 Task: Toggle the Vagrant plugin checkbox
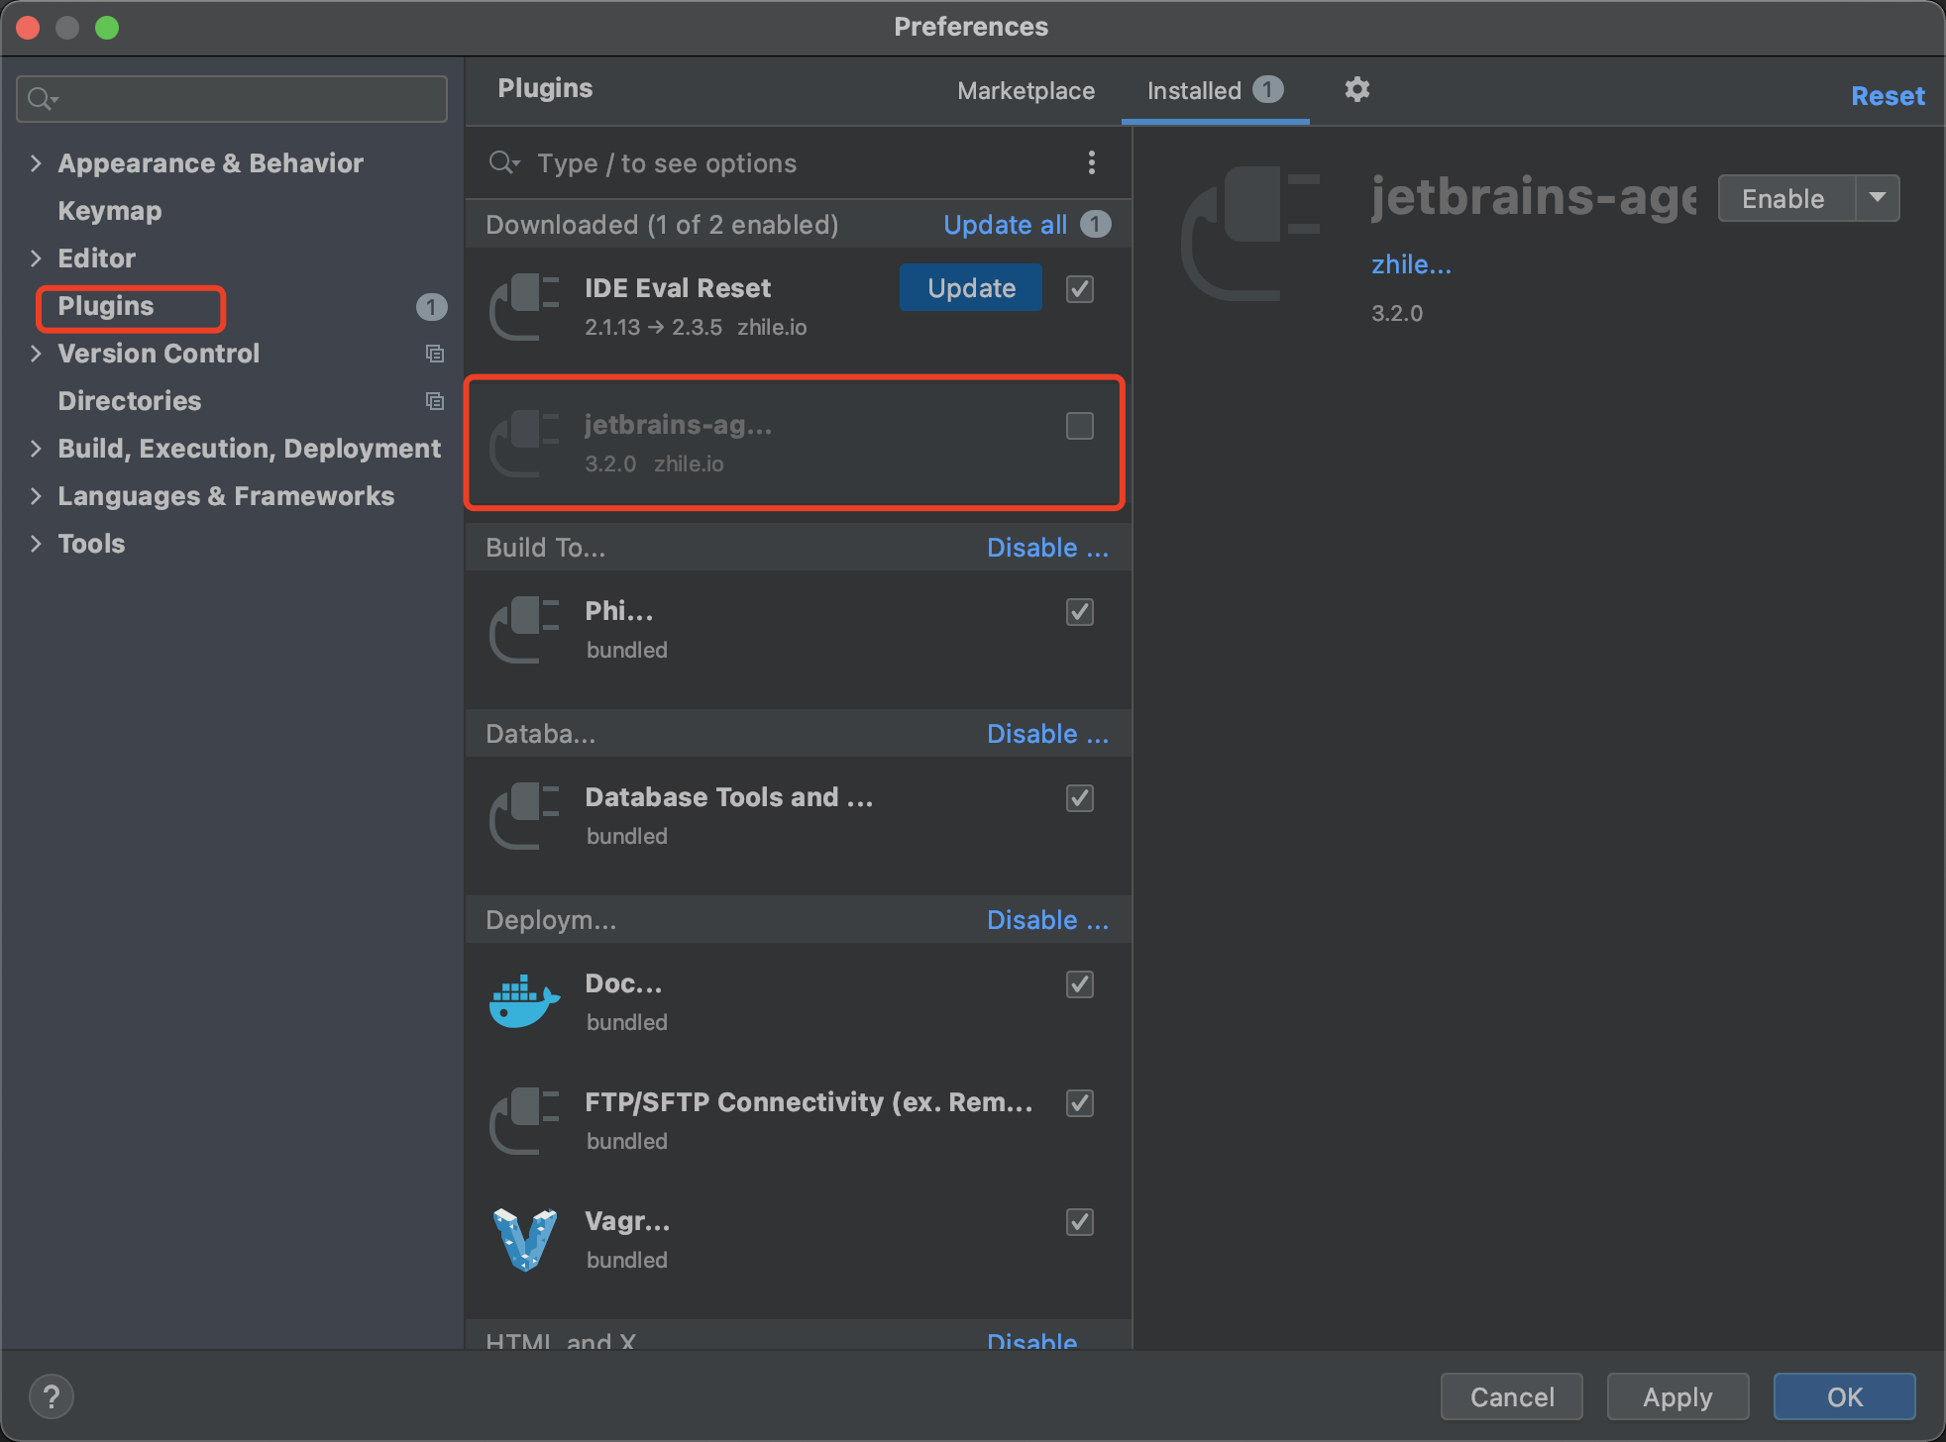pos(1080,1222)
